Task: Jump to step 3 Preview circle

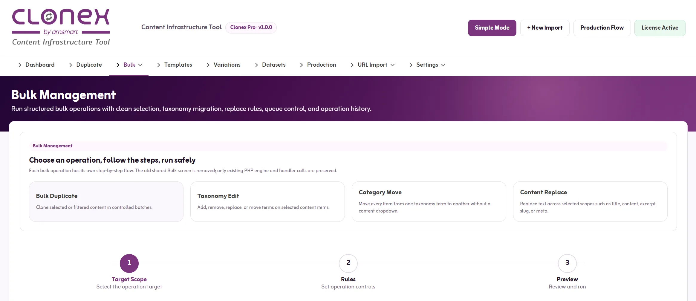Action: tap(567, 263)
